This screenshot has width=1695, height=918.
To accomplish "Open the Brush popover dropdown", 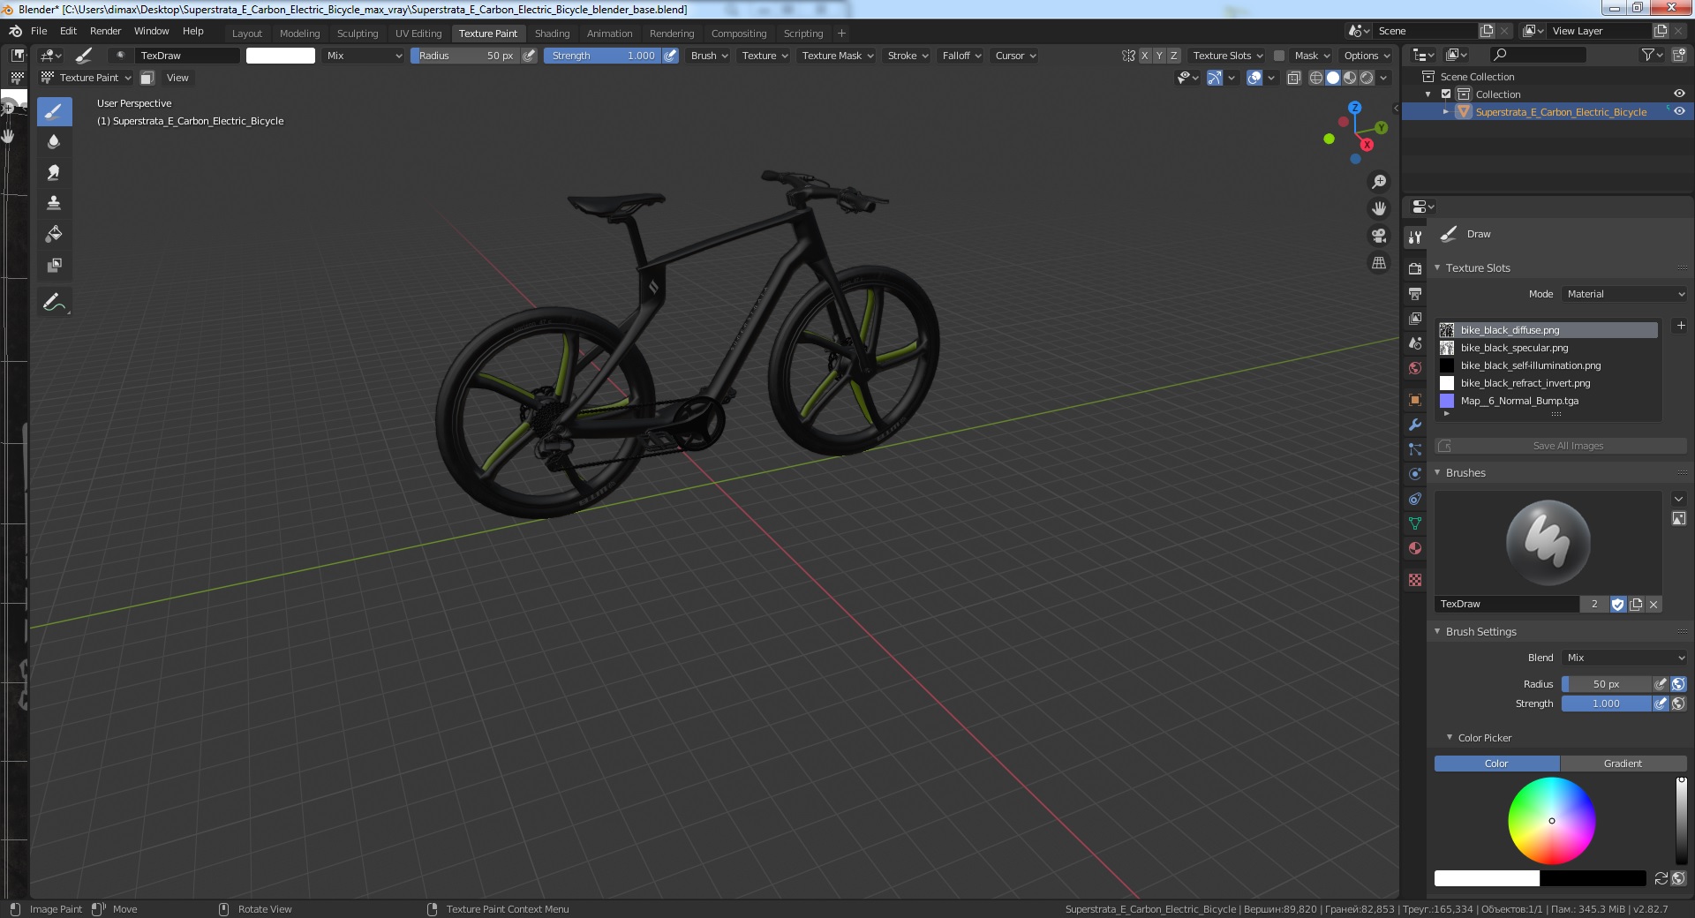I will (x=709, y=56).
